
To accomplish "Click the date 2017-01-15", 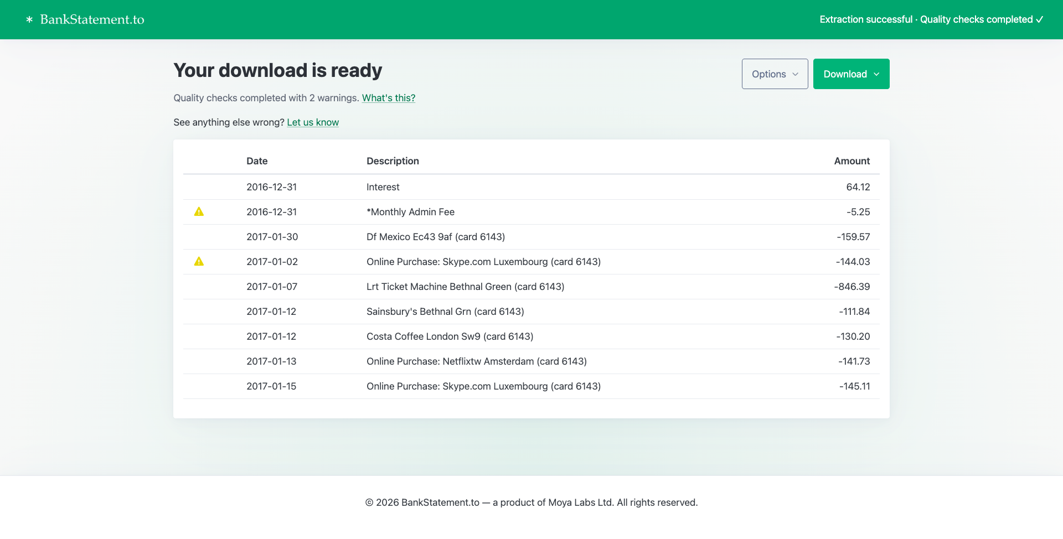I will (x=271, y=386).
